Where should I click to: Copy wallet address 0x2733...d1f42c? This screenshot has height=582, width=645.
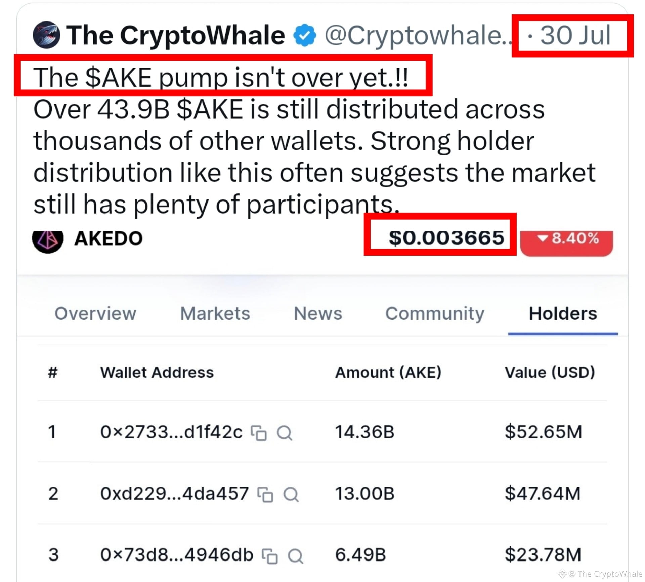[259, 433]
